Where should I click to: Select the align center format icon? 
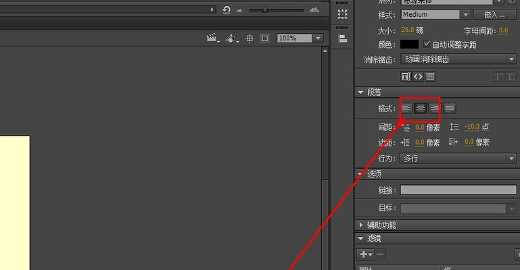pos(421,108)
